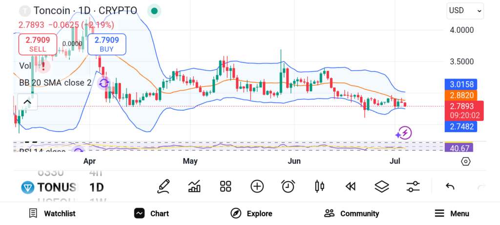
Task: Click the Toncoin logo icon beside TONUSD
Action: (27, 187)
